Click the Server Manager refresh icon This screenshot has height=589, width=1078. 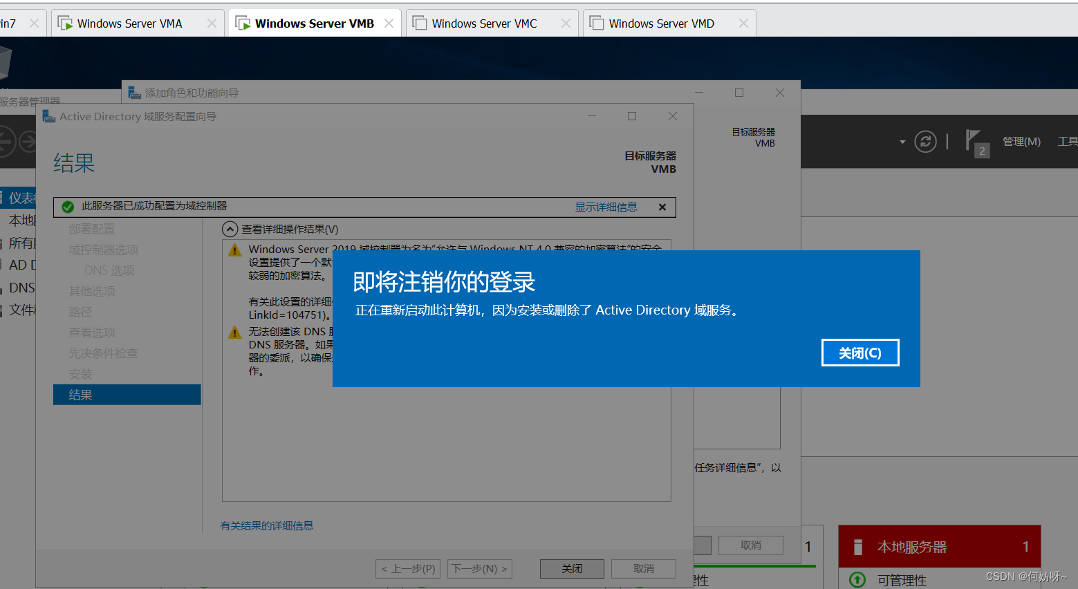(x=925, y=142)
